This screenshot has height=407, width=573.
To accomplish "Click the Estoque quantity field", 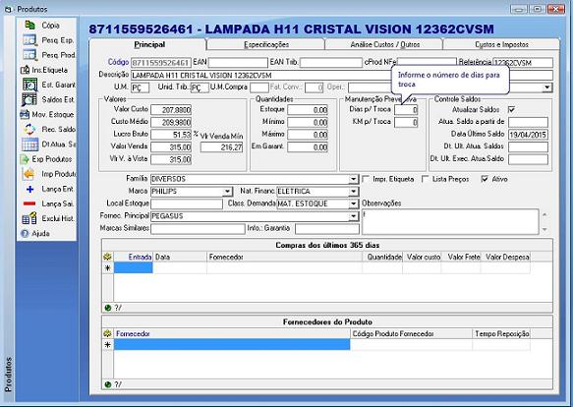I will [308, 110].
